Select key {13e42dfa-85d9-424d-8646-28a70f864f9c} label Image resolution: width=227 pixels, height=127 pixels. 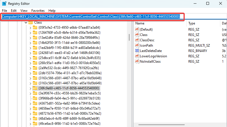click(x=69, y=38)
